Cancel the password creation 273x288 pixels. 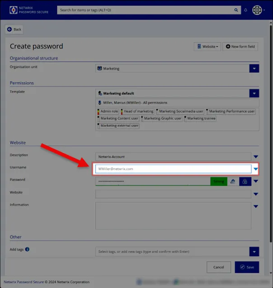point(219,267)
